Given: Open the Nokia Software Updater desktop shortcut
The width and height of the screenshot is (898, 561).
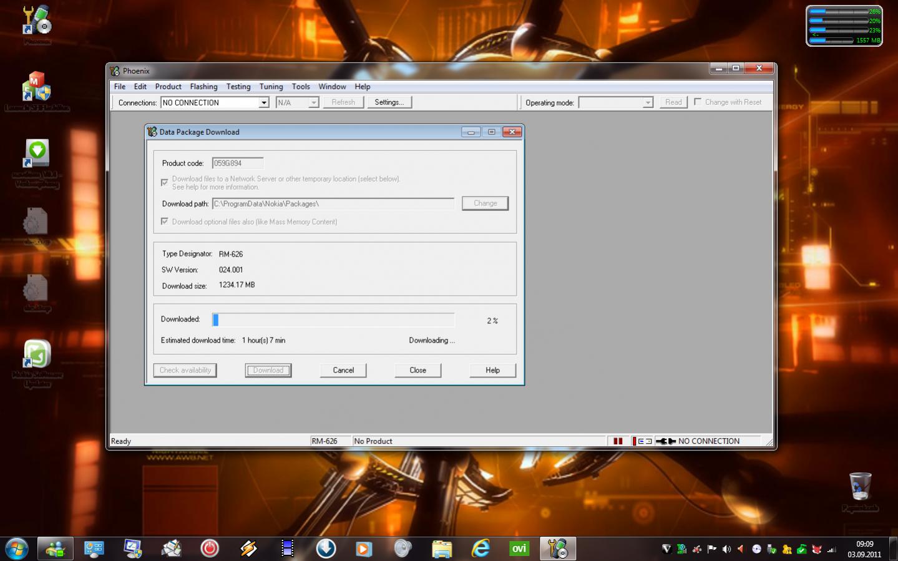Looking at the screenshot, I should [37, 363].
